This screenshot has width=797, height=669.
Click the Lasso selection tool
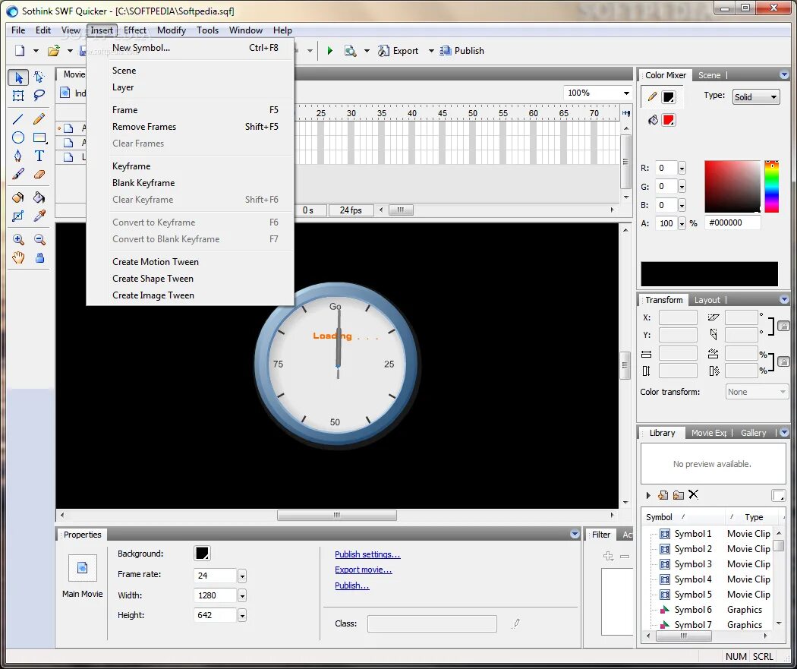click(39, 95)
